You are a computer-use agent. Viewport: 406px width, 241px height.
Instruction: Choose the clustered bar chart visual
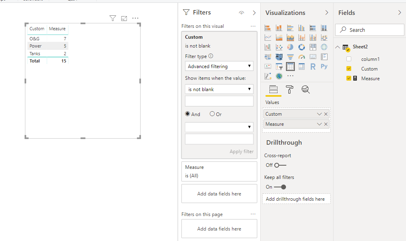290,28
